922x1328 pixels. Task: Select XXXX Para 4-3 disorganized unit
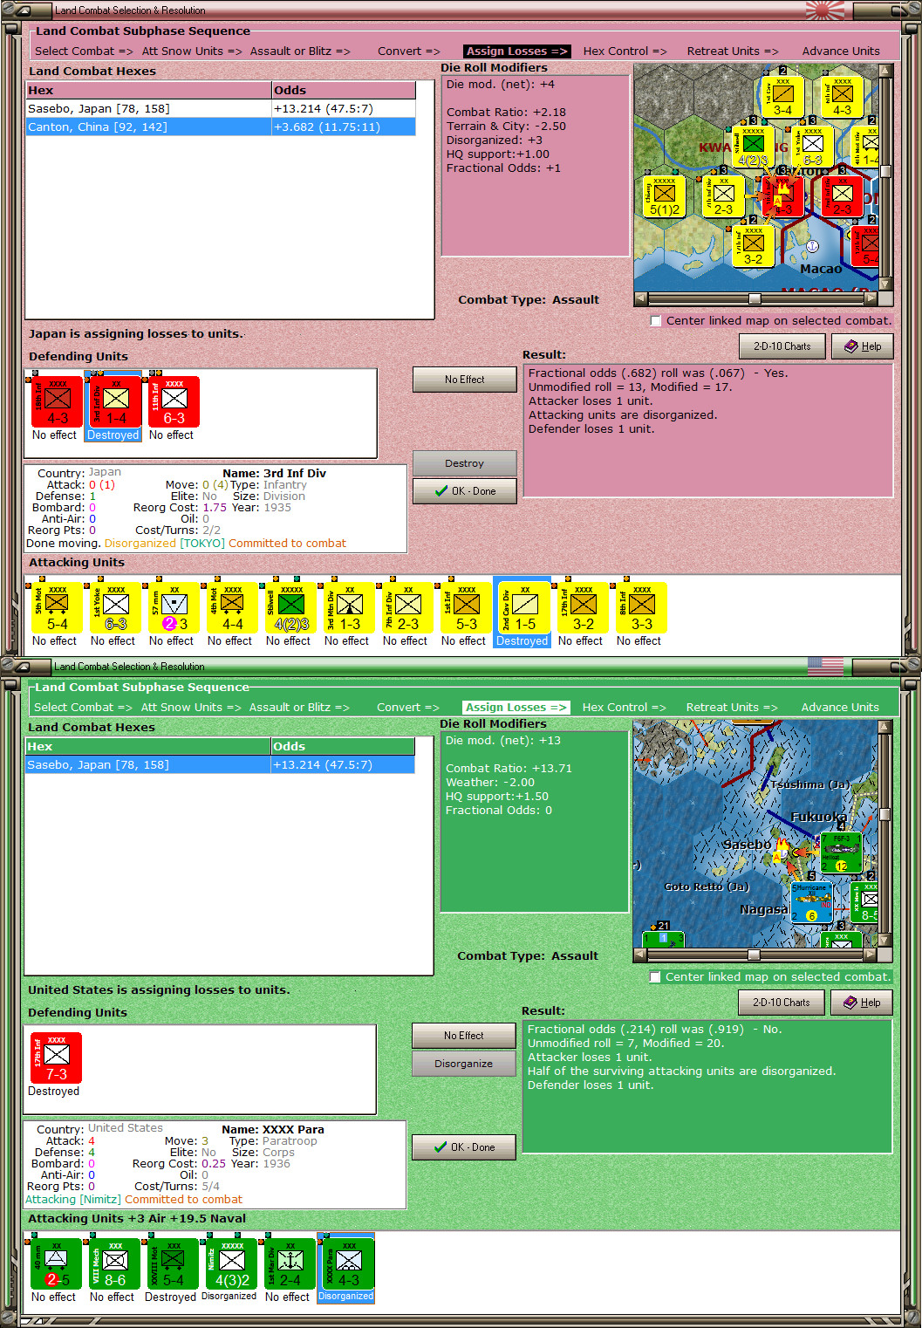click(x=348, y=1264)
